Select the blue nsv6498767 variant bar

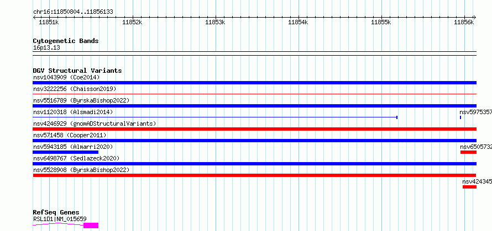[x=254, y=164]
